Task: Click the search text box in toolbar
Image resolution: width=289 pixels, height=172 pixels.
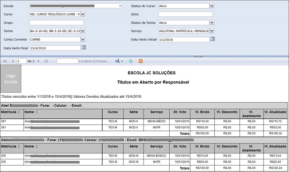Action: [x=67, y=61]
